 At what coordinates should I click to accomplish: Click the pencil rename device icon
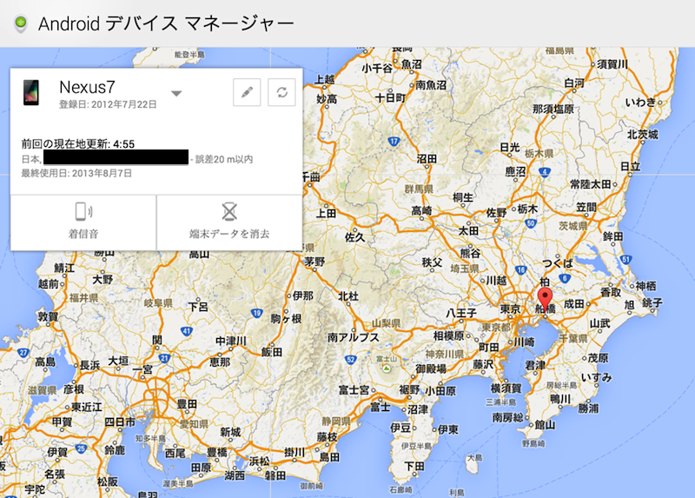pyautogui.click(x=247, y=92)
